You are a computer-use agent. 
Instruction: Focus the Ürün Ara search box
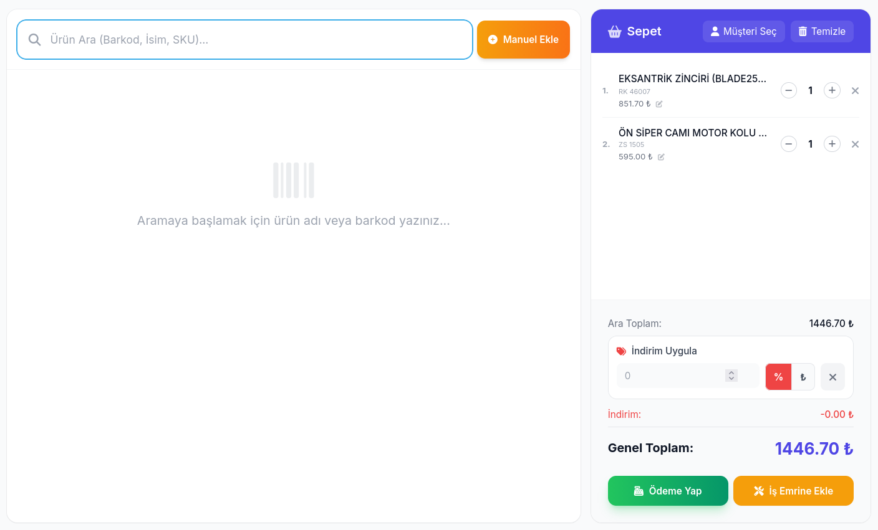pos(256,40)
